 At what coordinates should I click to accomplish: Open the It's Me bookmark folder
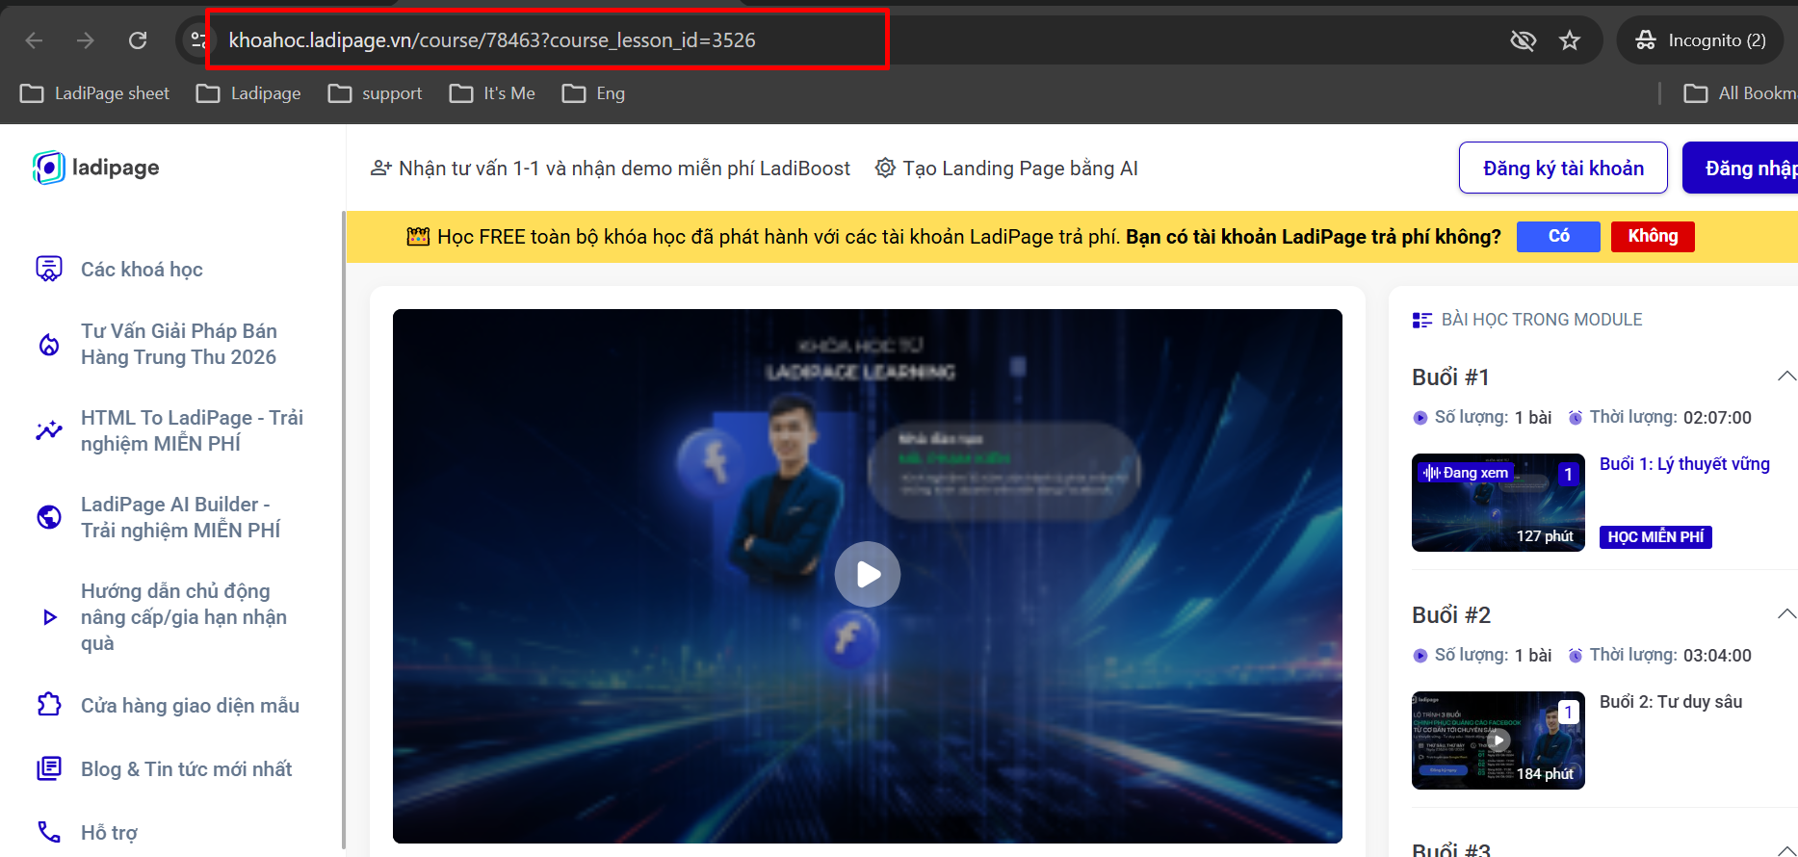coord(492,93)
